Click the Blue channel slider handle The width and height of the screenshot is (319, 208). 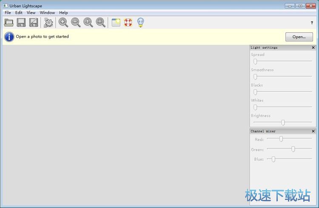273,159
